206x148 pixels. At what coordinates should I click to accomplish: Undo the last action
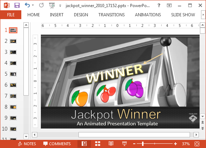(x=27, y=5)
